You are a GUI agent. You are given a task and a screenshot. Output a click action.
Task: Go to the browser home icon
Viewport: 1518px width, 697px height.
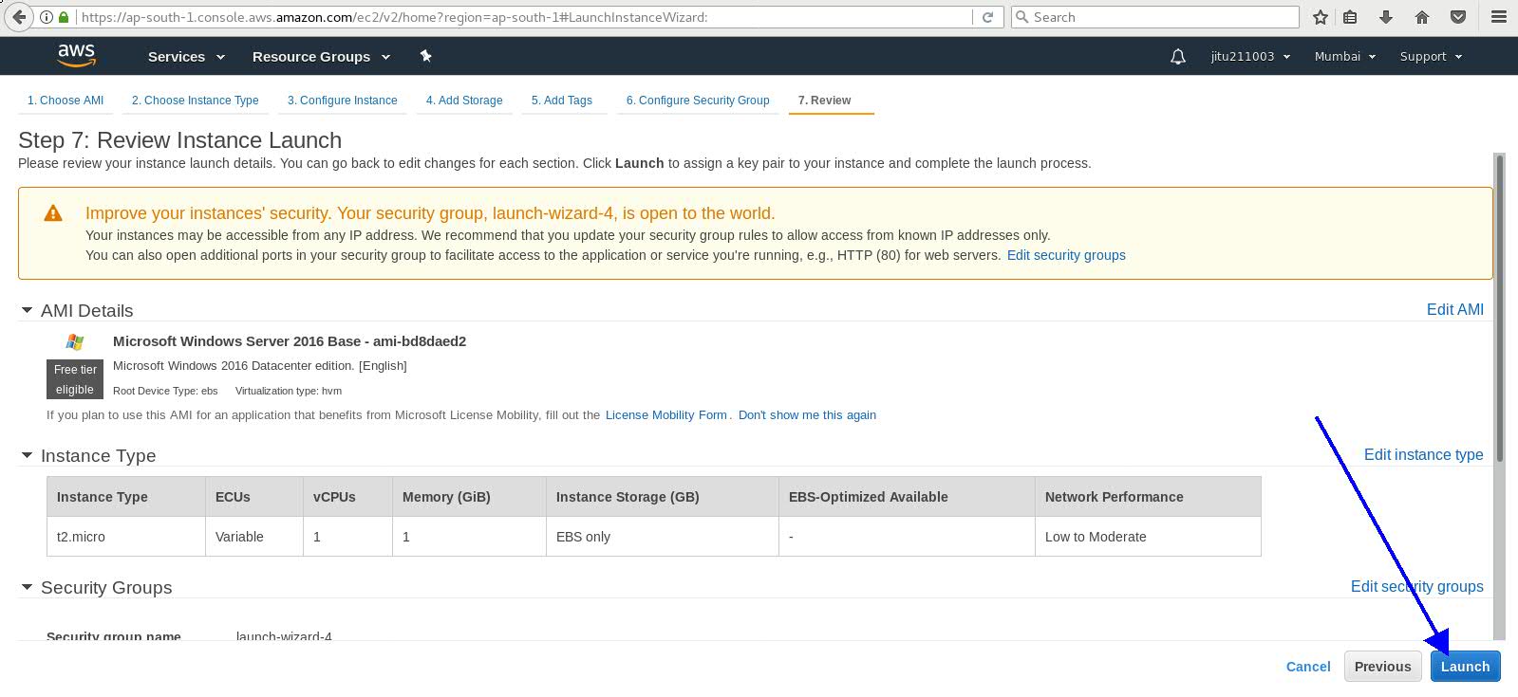coord(1421,17)
